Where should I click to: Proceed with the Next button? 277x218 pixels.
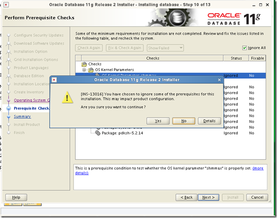(209, 197)
